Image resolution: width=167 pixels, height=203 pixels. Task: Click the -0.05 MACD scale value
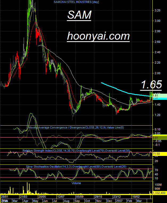point(158,141)
